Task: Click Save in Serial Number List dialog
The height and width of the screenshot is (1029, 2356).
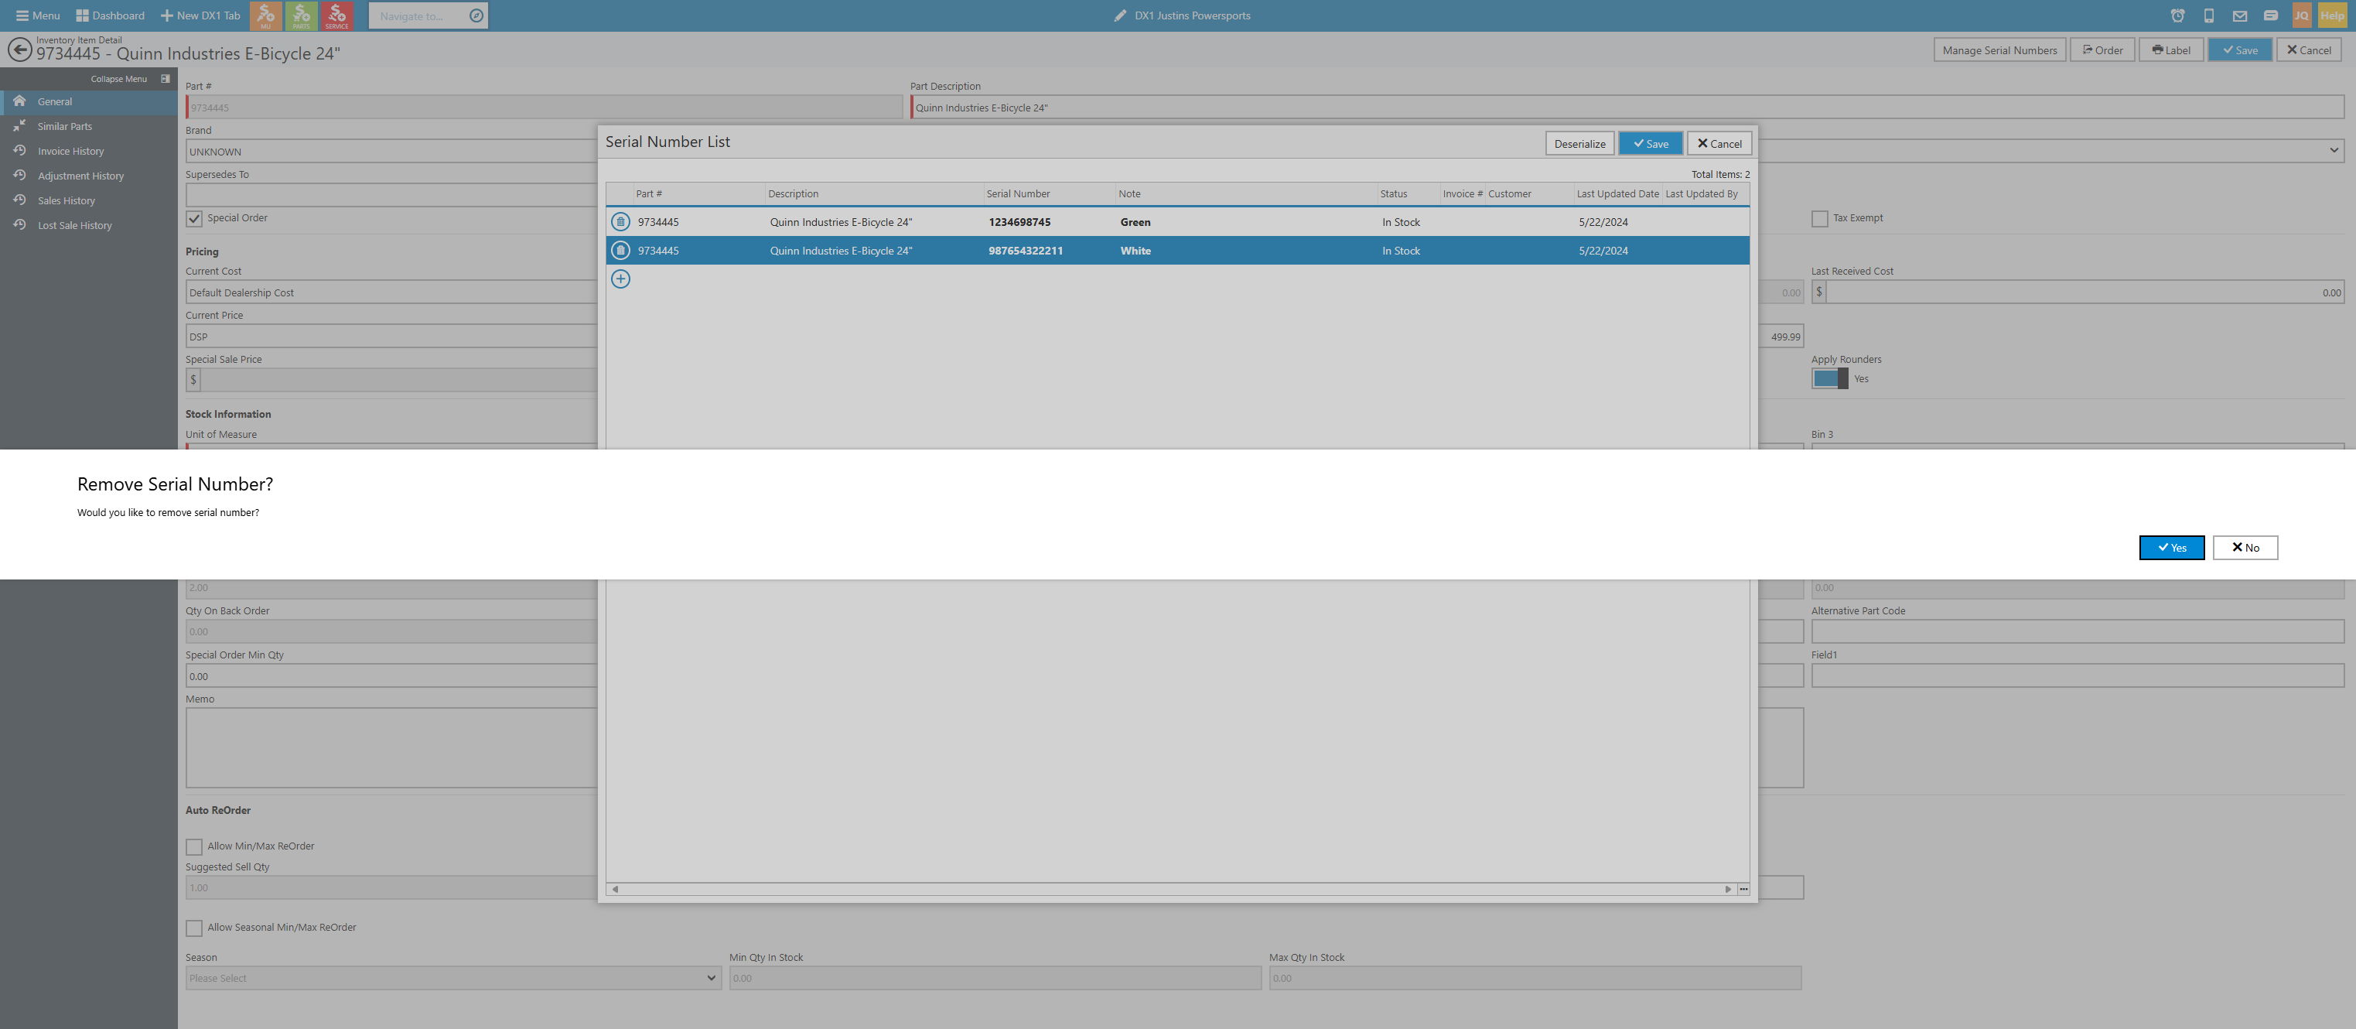Action: (1650, 144)
